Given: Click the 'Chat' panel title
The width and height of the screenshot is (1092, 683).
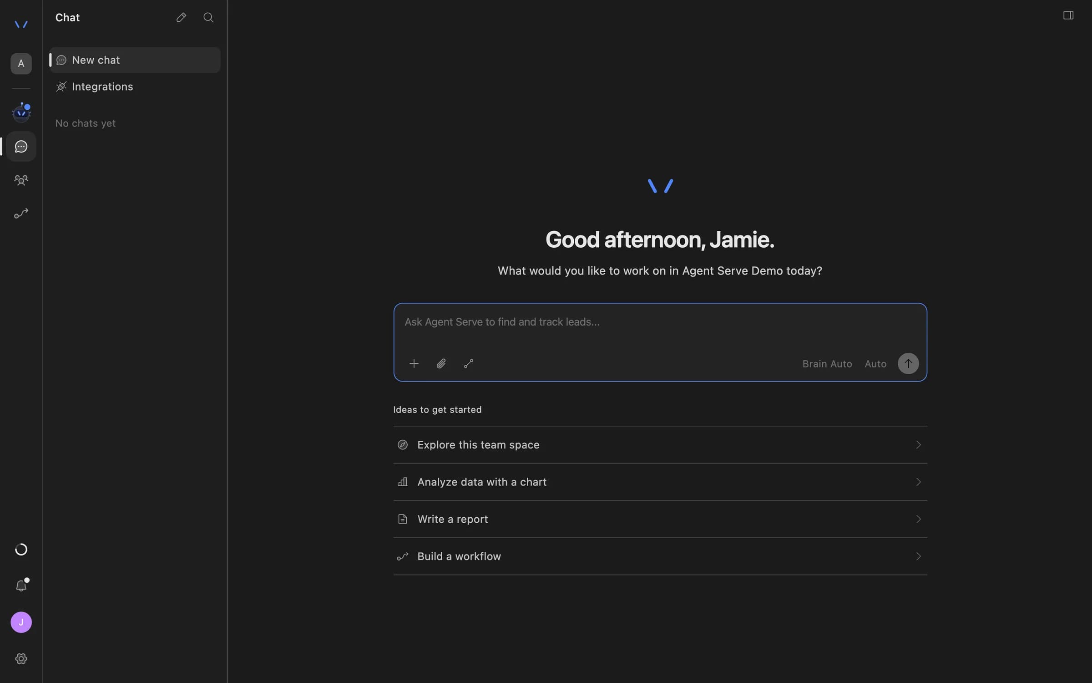Looking at the screenshot, I should [x=67, y=17].
